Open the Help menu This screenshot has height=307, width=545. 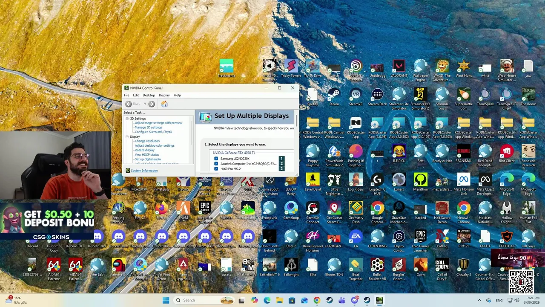[x=177, y=95]
